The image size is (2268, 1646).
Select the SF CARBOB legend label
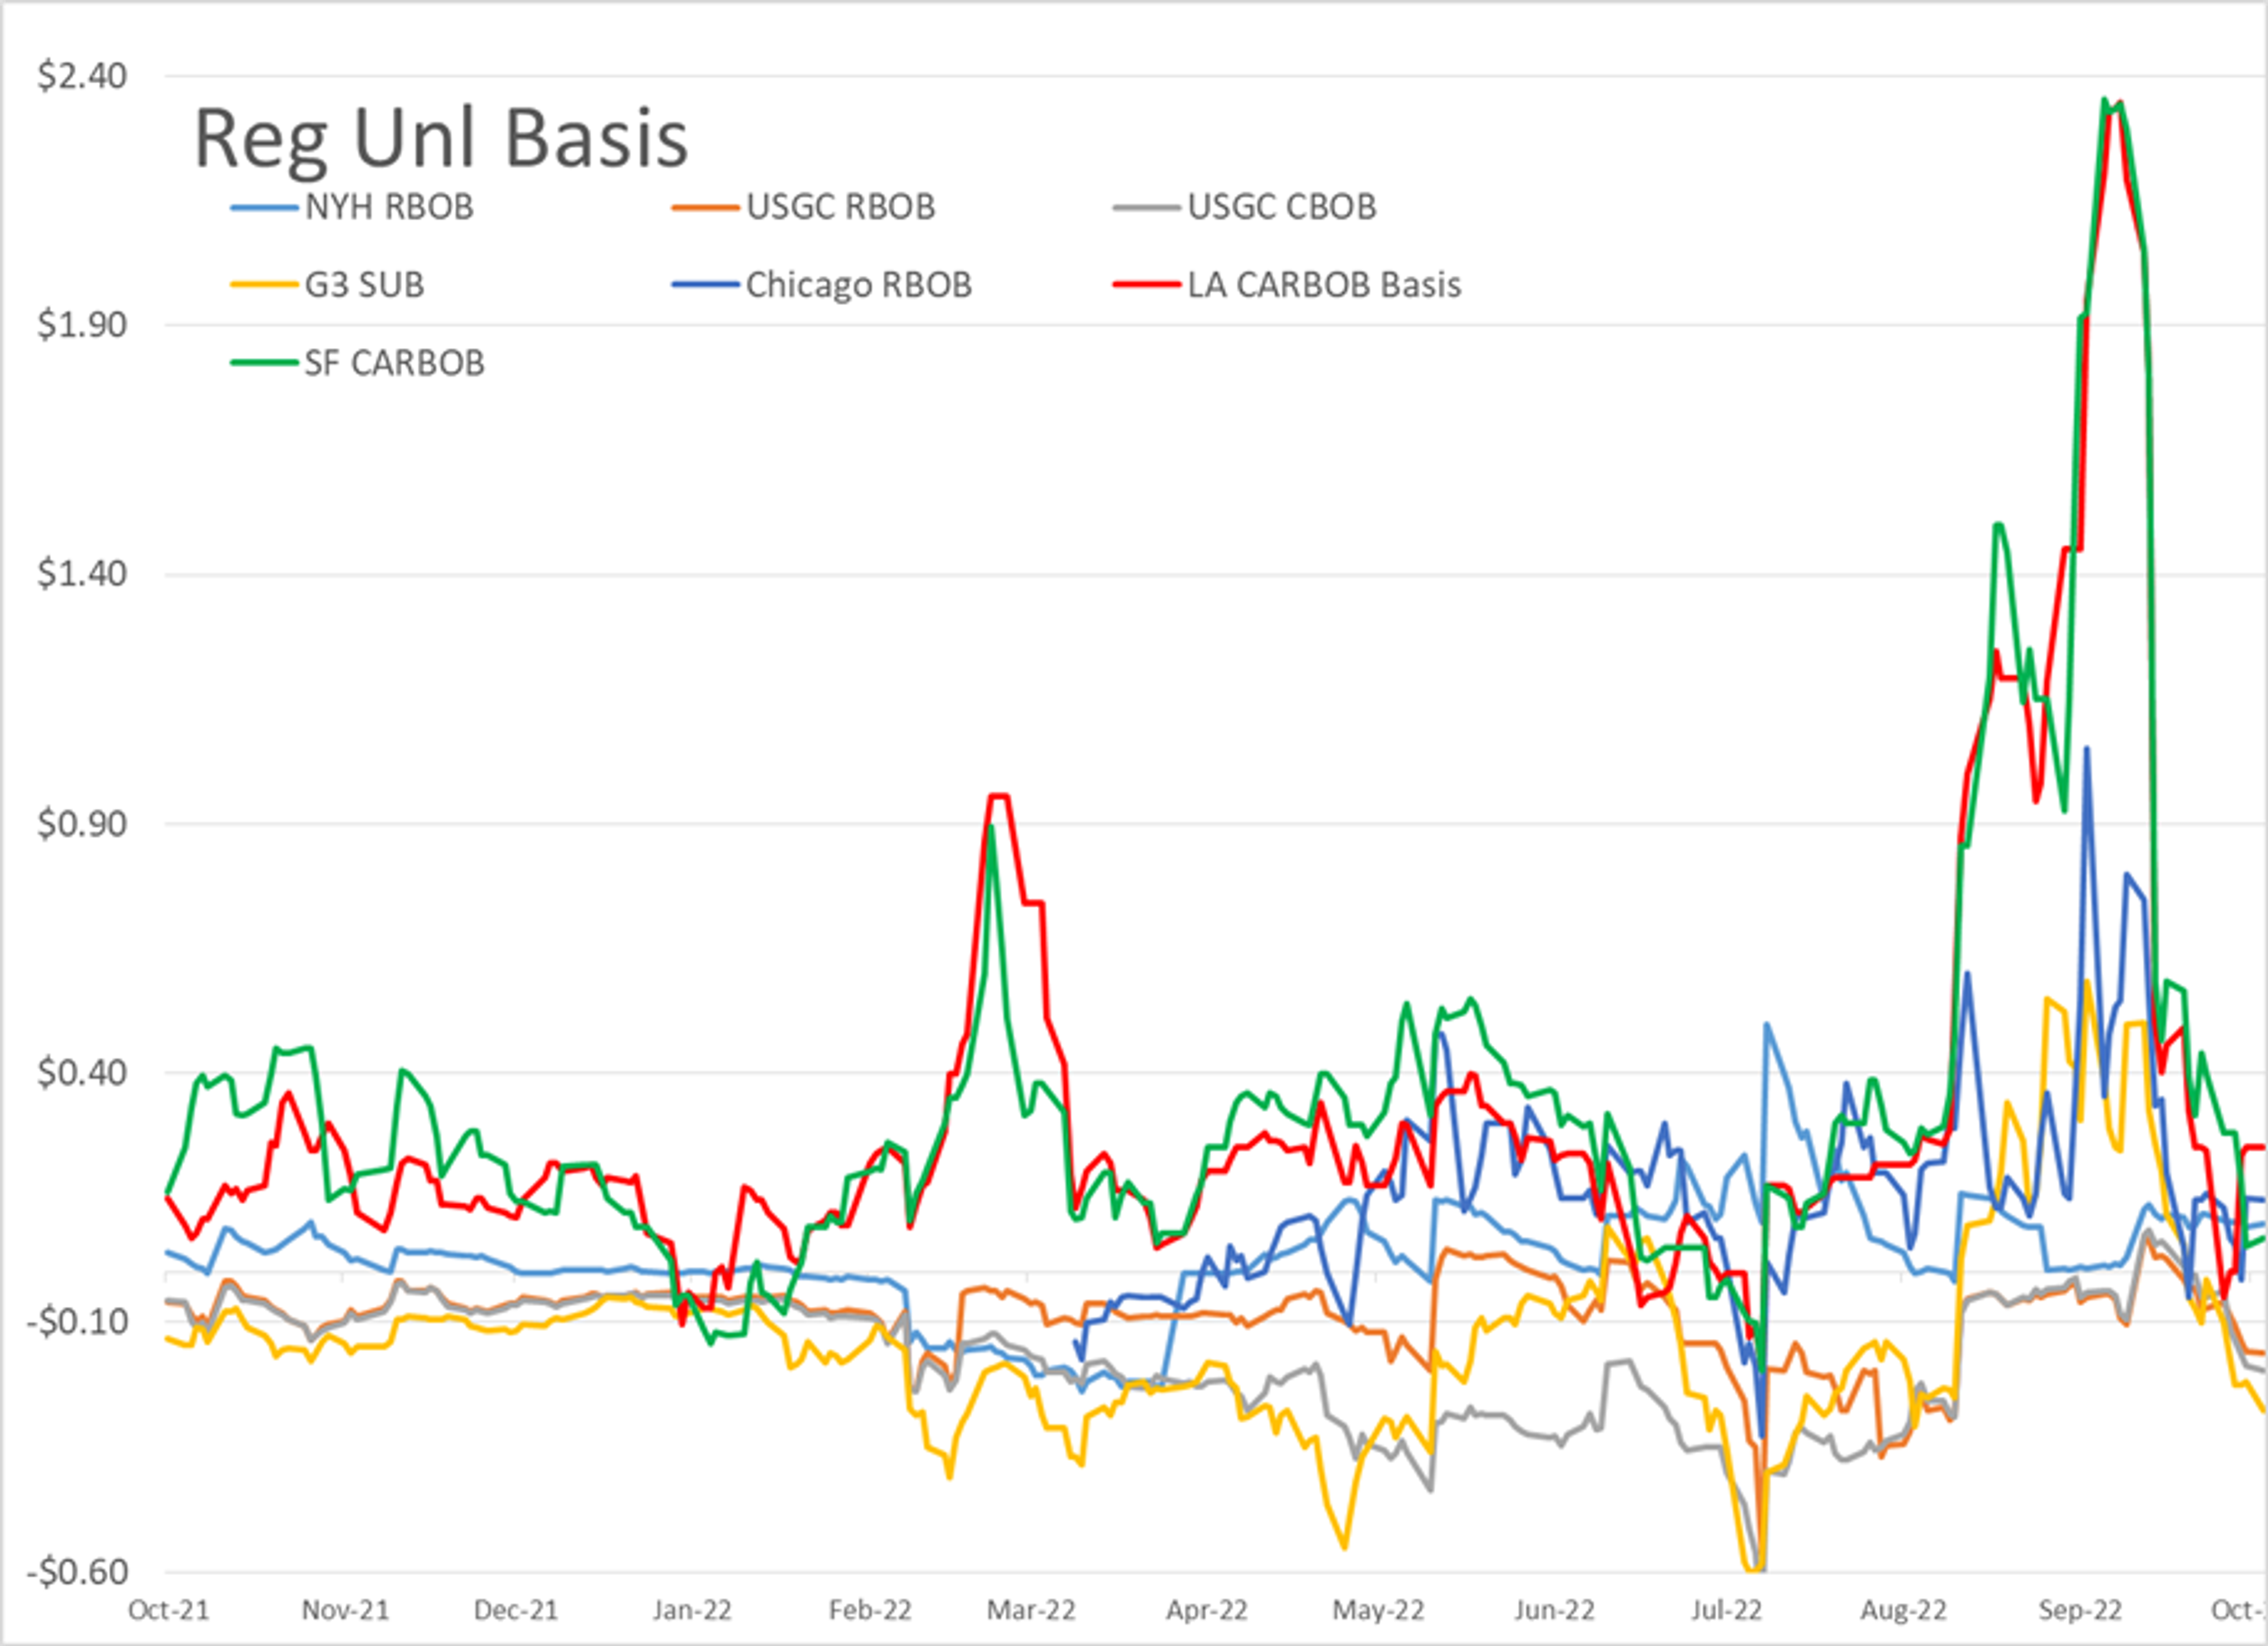[x=394, y=362]
